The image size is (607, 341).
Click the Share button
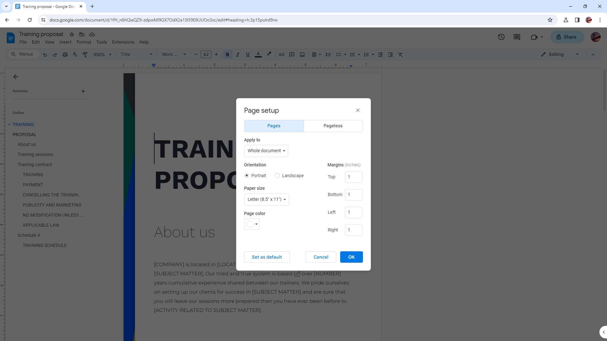567,37
